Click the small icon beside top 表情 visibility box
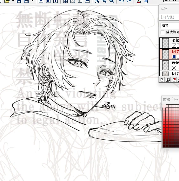The height and width of the screenshot is (181, 179). [x=178, y=46]
